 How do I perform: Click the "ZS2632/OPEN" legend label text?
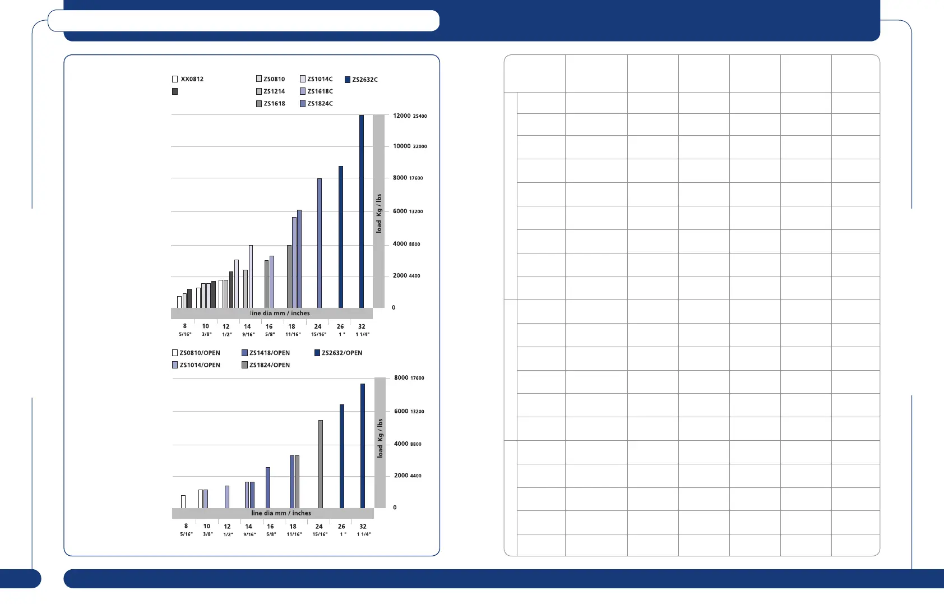coord(342,353)
